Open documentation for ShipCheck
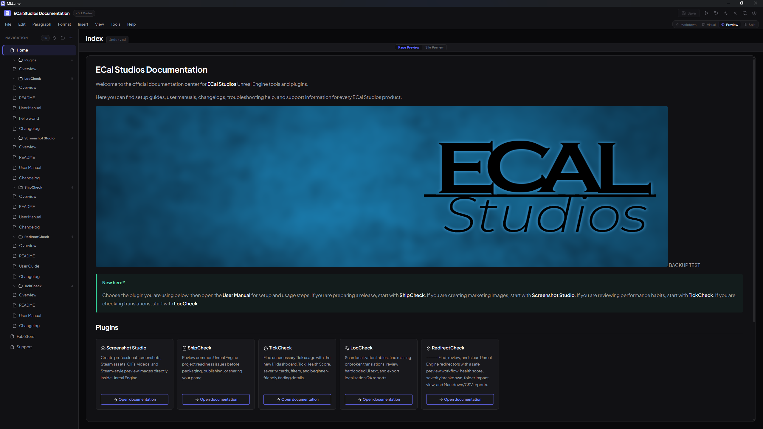This screenshot has width=763, height=429. [216, 399]
